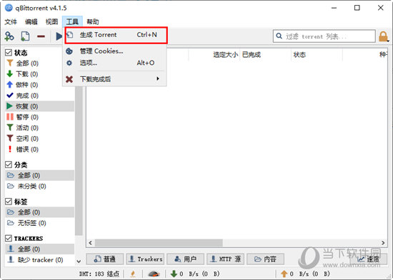Sort by the 状态 column header

pyautogui.click(x=317, y=54)
